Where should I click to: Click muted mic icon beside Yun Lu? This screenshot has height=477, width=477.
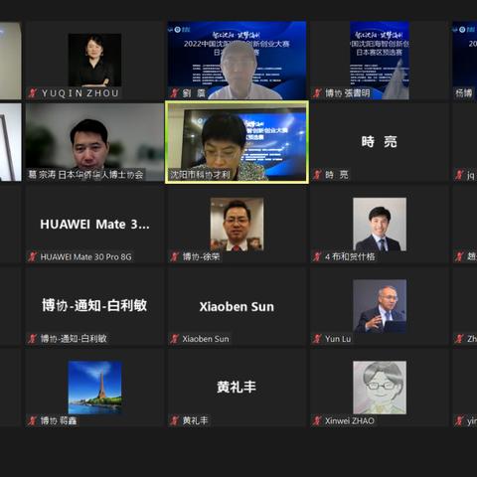click(317, 339)
